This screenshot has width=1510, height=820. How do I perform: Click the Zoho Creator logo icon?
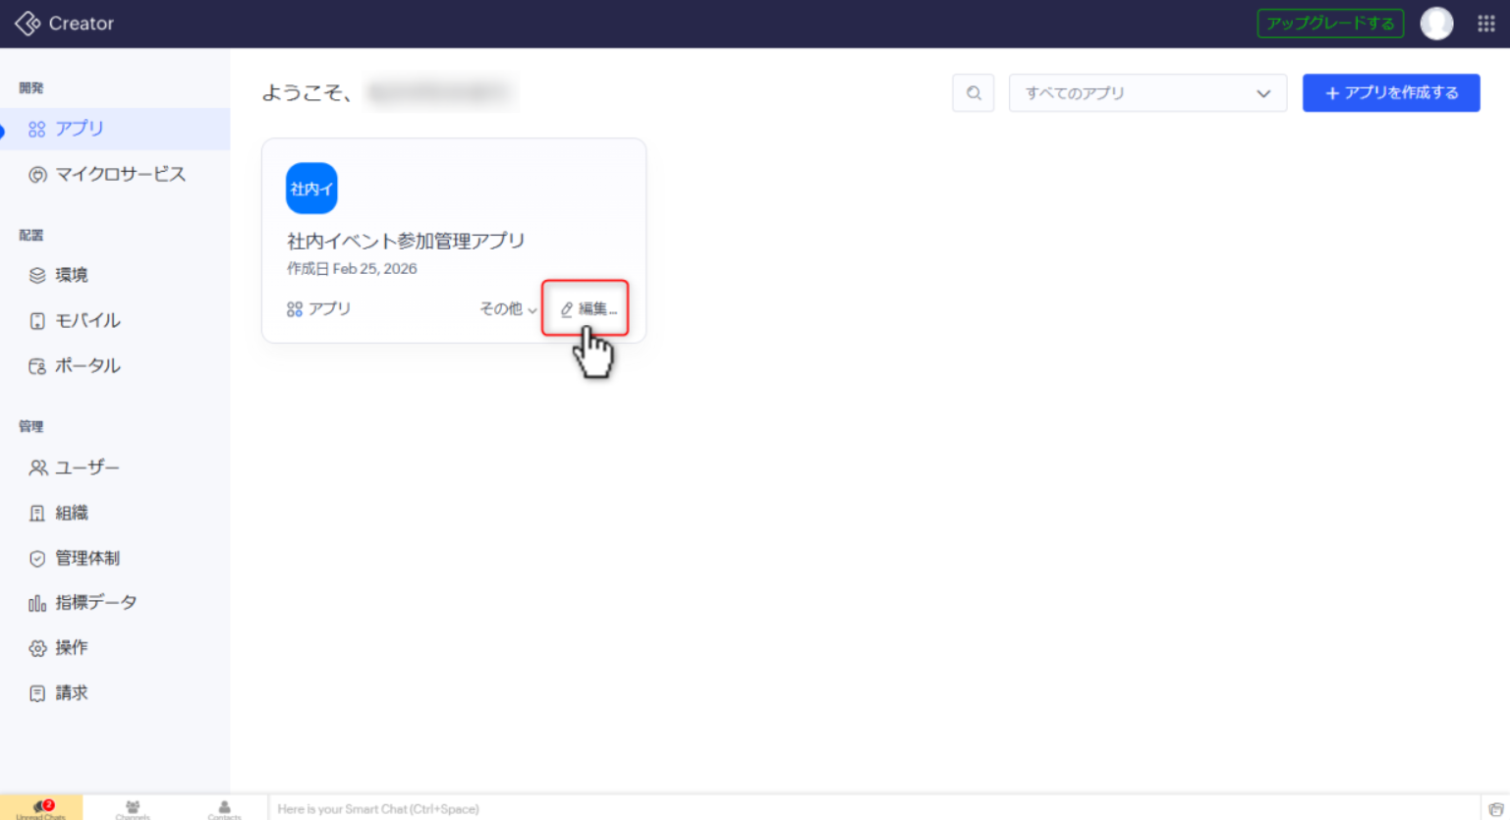(x=28, y=24)
